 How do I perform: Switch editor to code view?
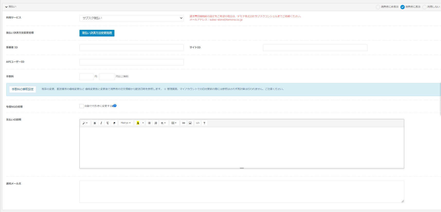click(198, 123)
